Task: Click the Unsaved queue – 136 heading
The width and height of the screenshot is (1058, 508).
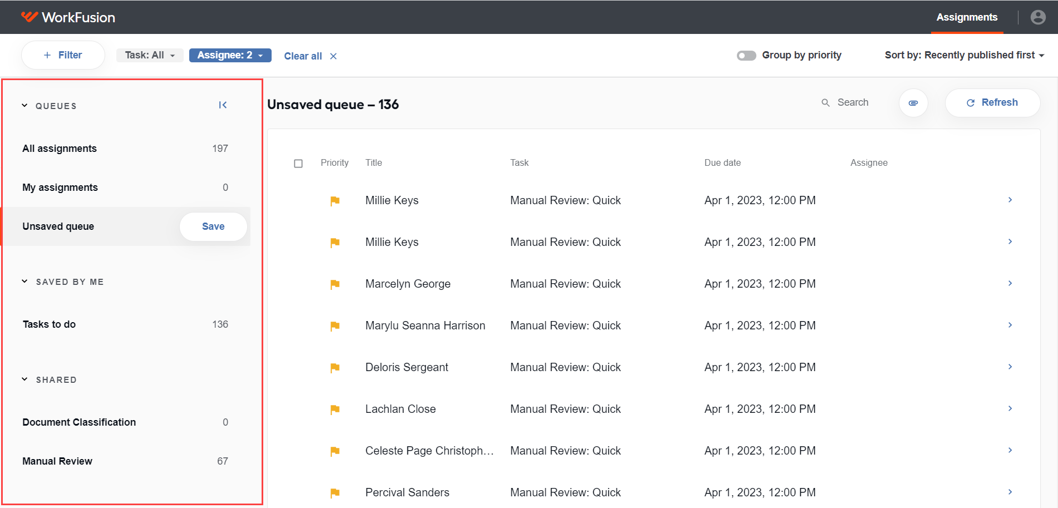Action: 333,105
